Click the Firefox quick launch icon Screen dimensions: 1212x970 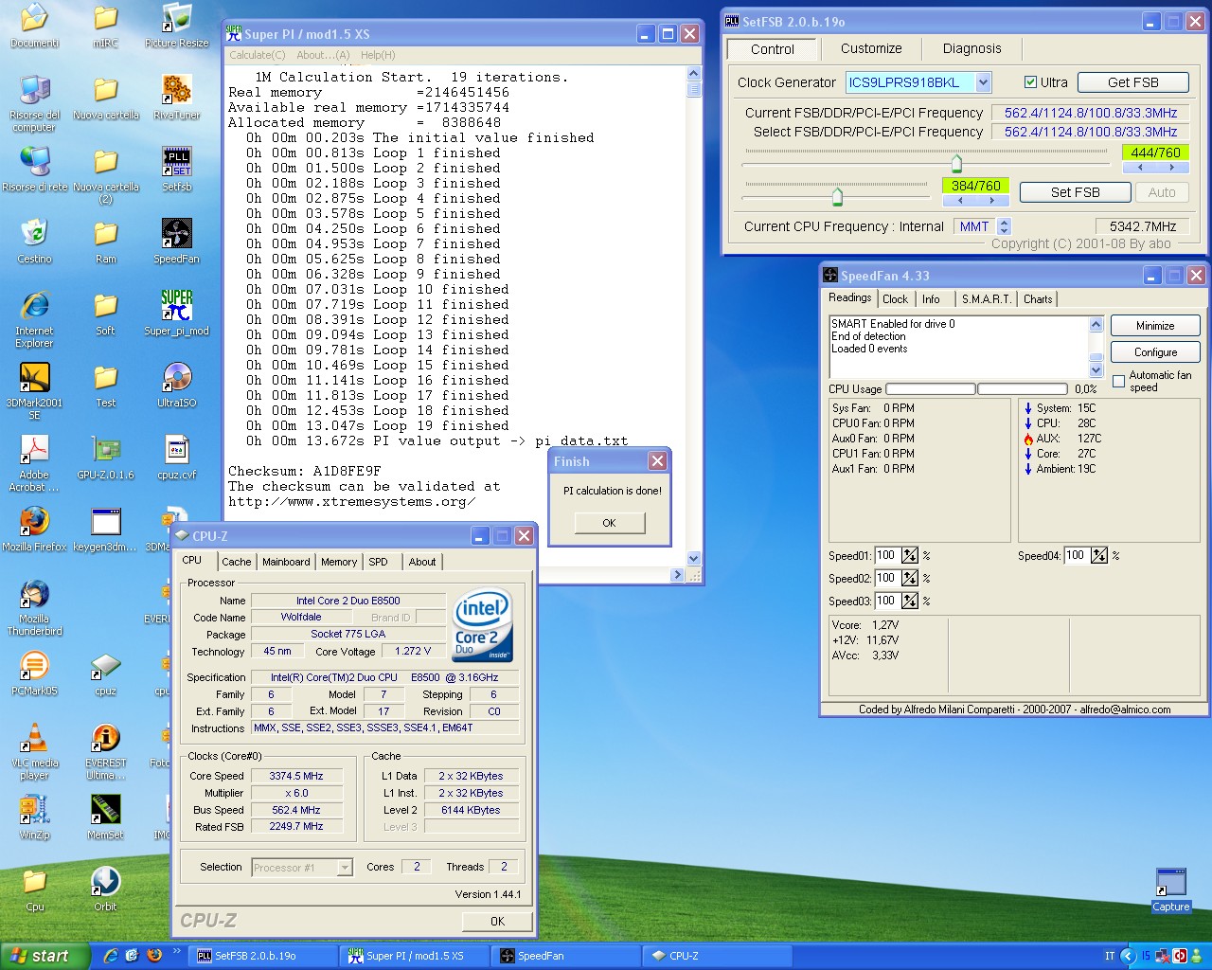[x=154, y=956]
